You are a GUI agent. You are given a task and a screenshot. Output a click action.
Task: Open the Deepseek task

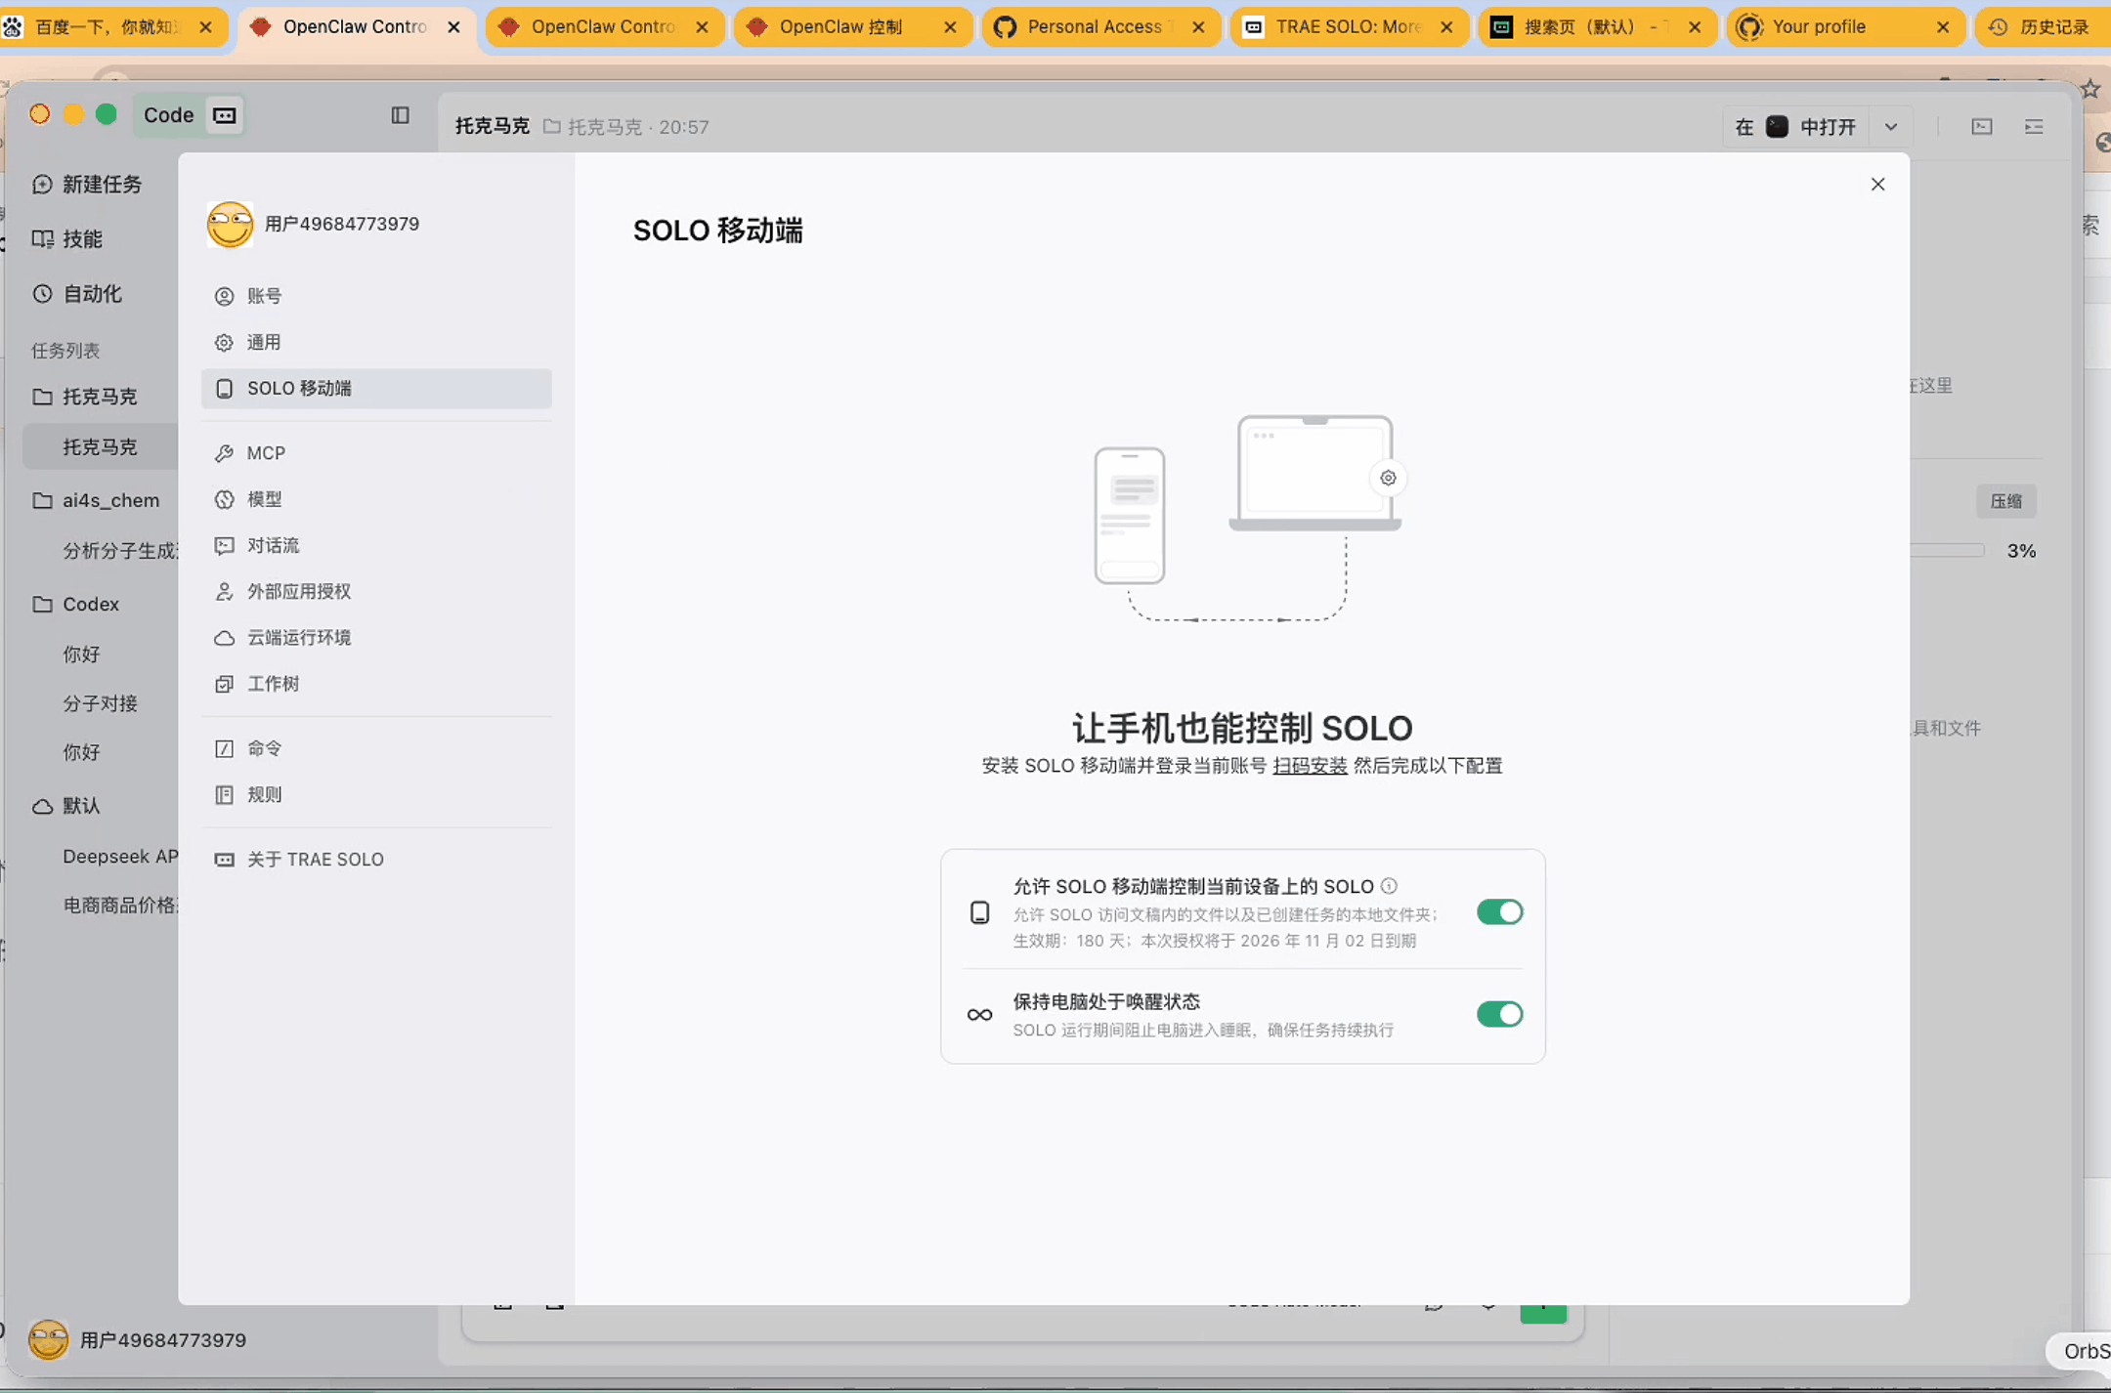tap(119, 857)
